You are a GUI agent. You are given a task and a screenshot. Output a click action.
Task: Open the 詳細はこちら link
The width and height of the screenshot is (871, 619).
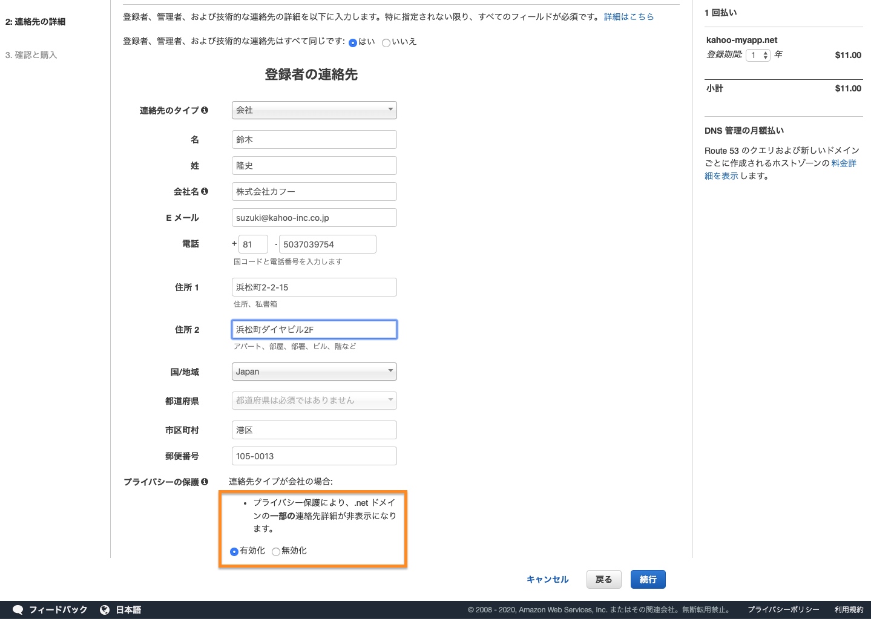point(628,17)
